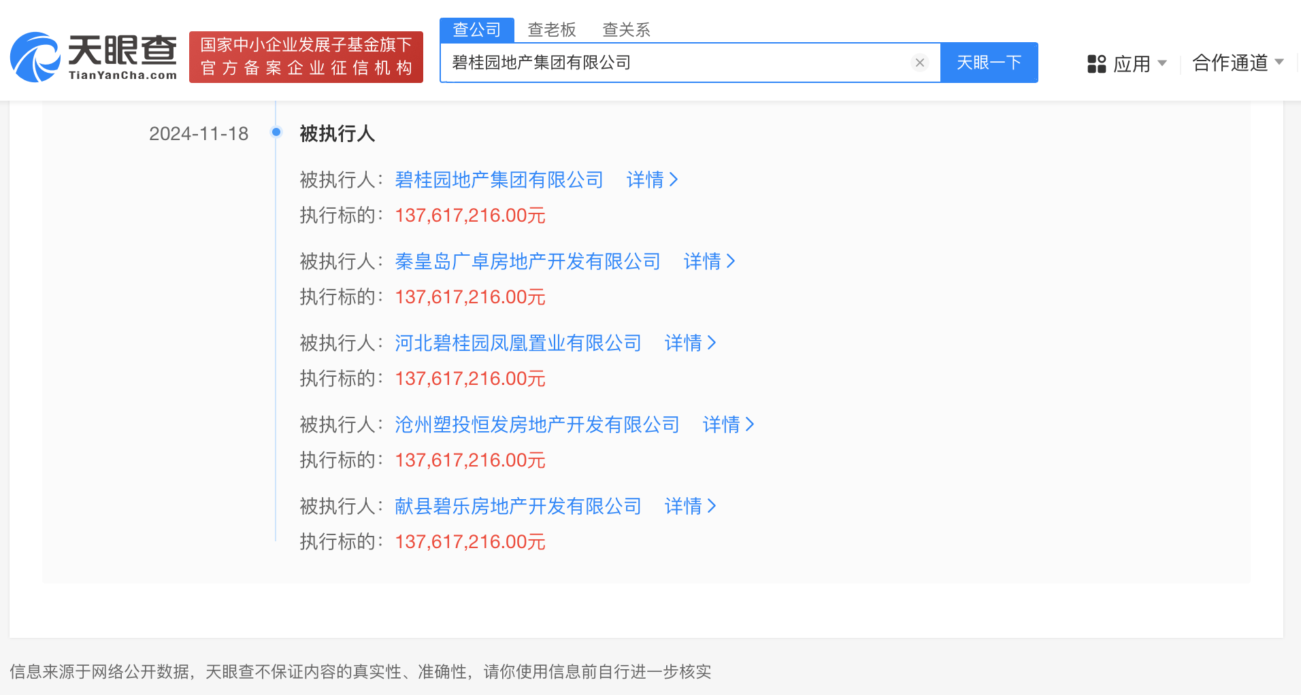Expand the 合作通道 dropdown arrow
The image size is (1301, 695).
[x=1279, y=62]
